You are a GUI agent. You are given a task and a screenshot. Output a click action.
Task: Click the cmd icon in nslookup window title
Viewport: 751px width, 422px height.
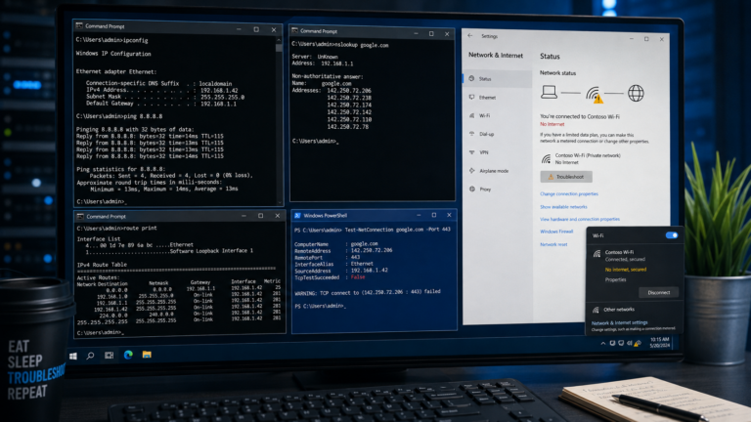click(295, 30)
